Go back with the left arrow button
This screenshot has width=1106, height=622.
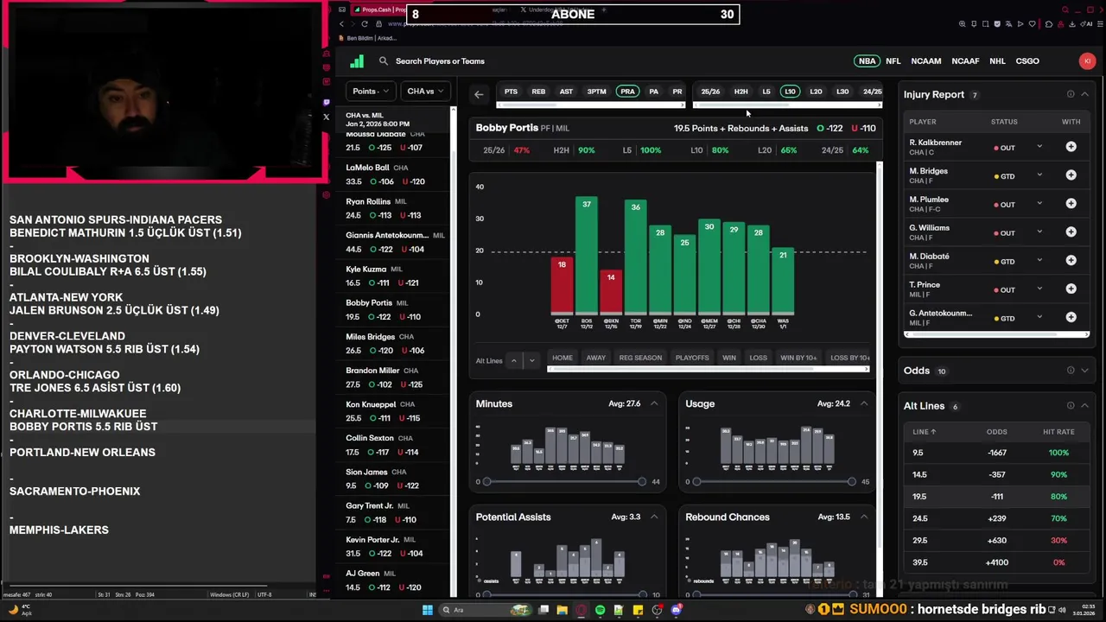479,94
